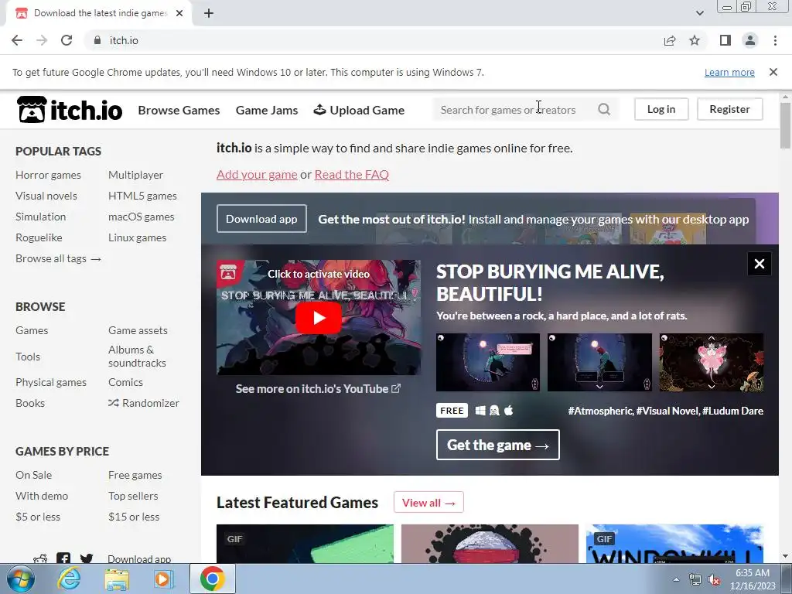Click the address bar URL
This screenshot has height=594, width=792.
pos(124,40)
